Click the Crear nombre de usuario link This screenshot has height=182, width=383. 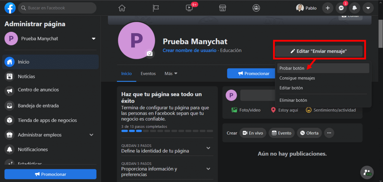coord(190,51)
